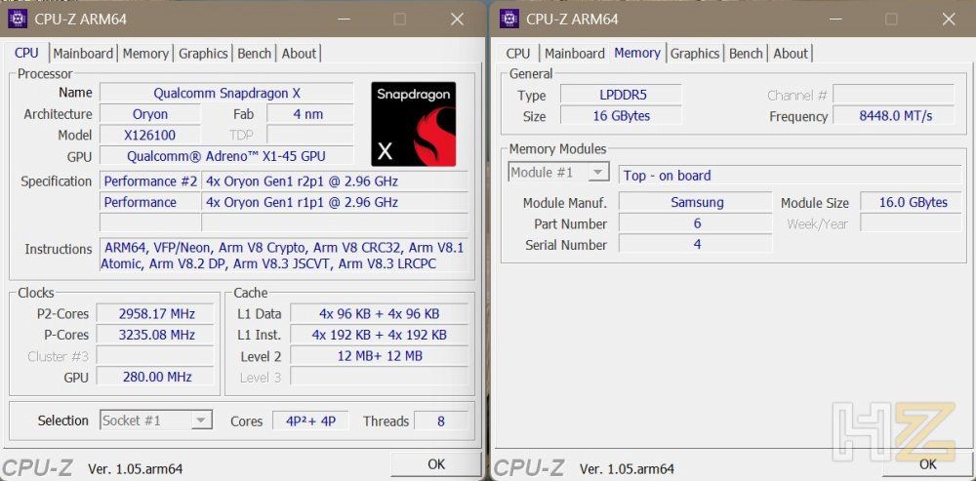Click the empty Channel # field
This screenshot has height=481, width=976.
[893, 95]
